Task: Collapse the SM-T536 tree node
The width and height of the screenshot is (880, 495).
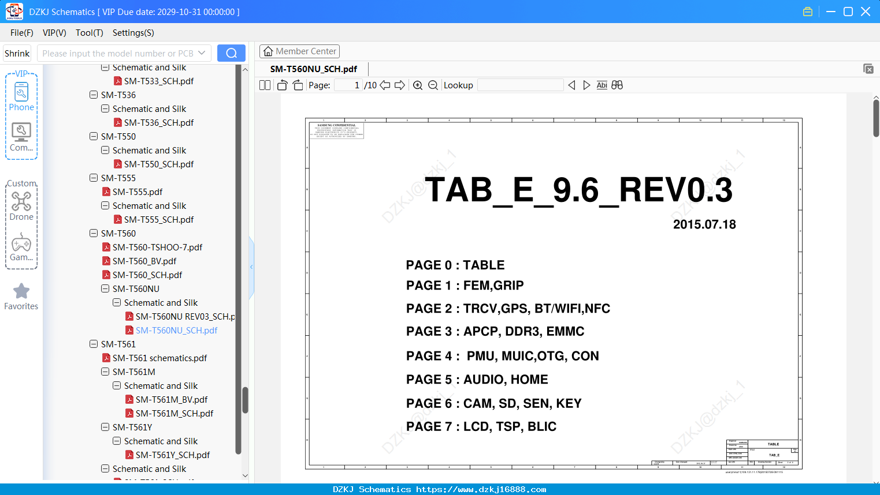Action: coord(94,95)
